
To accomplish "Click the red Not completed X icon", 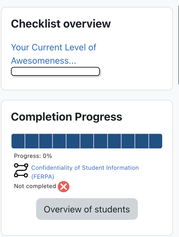I will pos(64,187).
